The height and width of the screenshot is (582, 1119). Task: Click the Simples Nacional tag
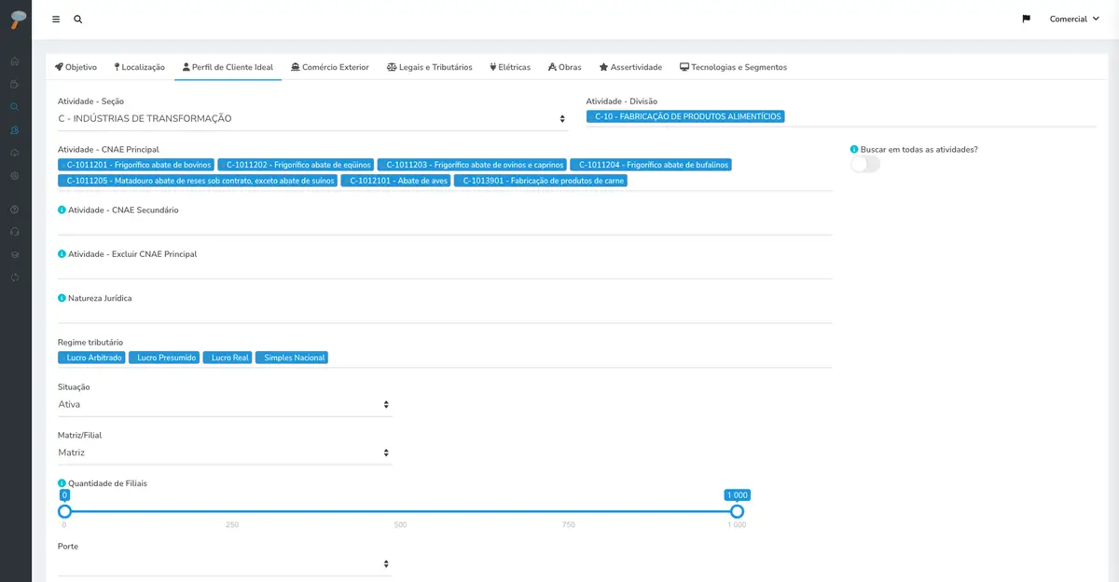[x=292, y=358]
